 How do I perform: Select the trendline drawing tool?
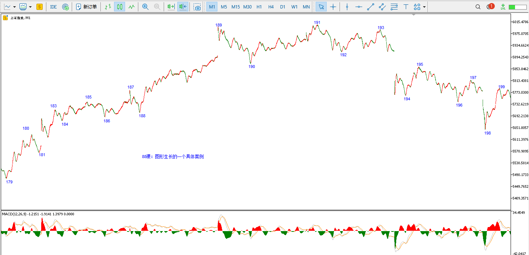point(370,7)
